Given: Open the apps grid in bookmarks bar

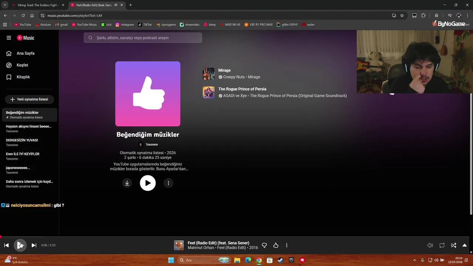Looking at the screenshot, I should point(5,25).
